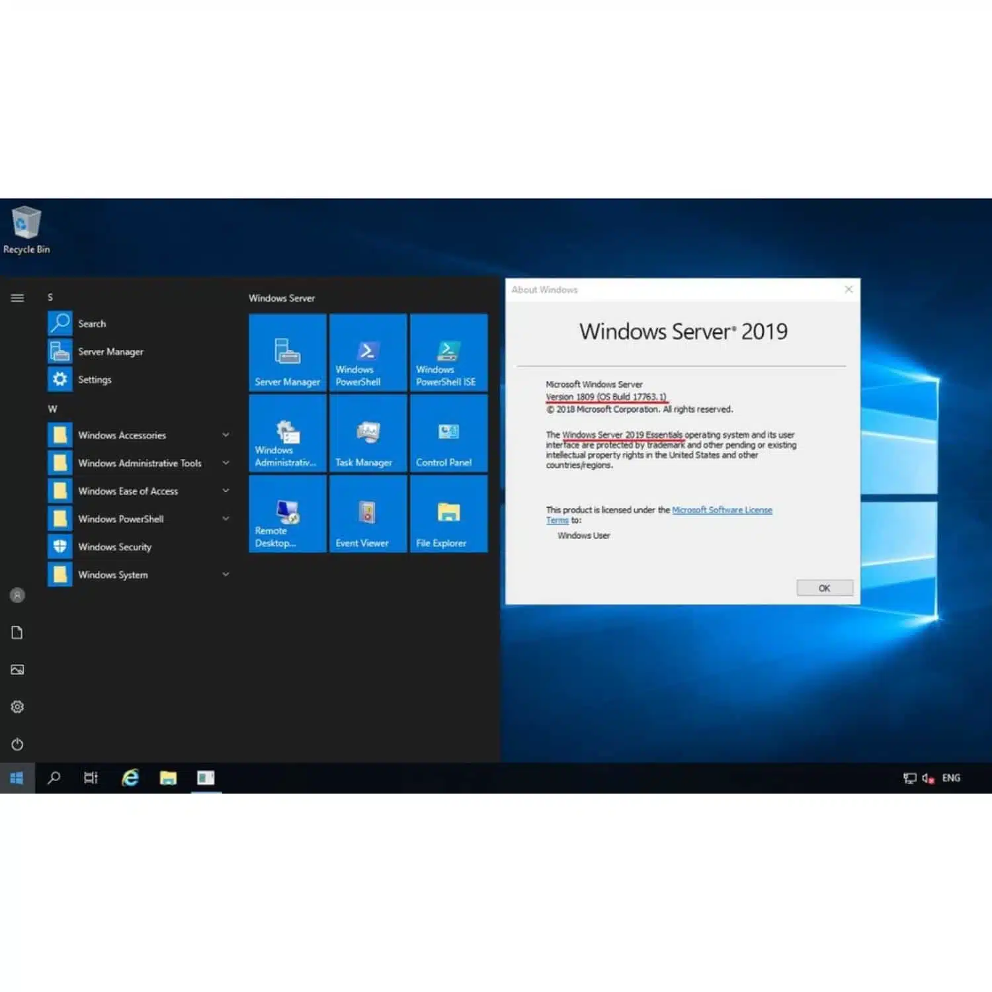Open File Explorer from the taskbar

click(x=168, y=778)
